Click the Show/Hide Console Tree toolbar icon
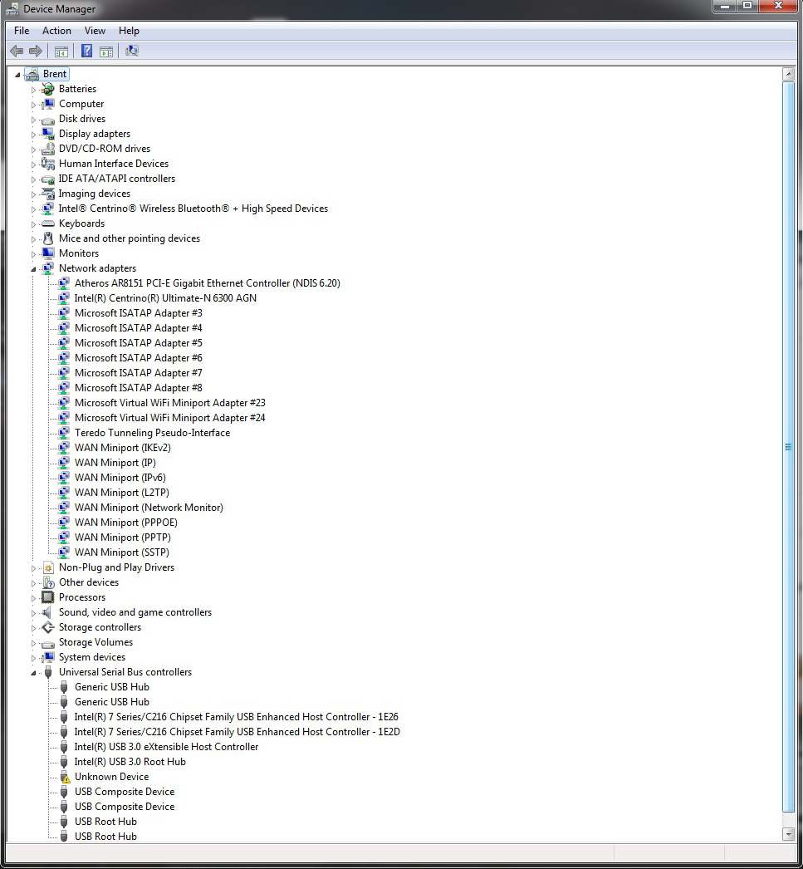This screenshot has height=869, width=803. coord(61,52)
